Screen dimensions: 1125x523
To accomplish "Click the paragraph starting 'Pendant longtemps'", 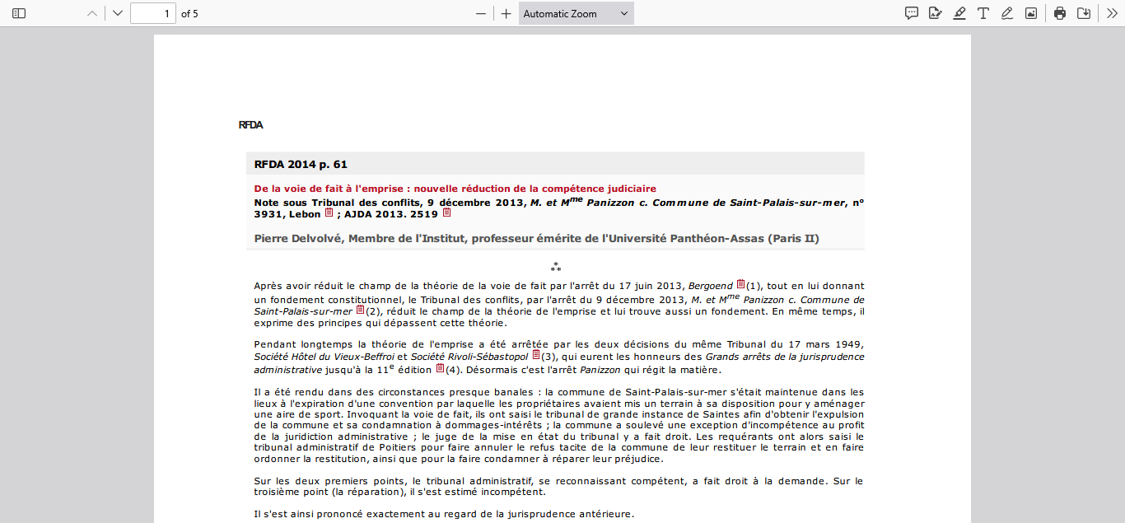I will click(x=559, y=357).
